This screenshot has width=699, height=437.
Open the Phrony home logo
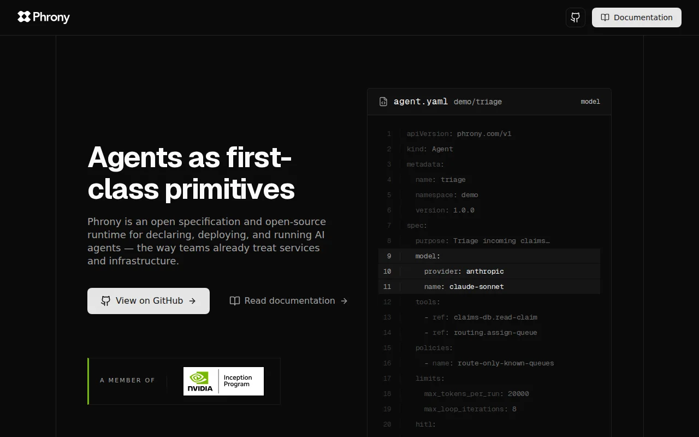coord(44,17)
